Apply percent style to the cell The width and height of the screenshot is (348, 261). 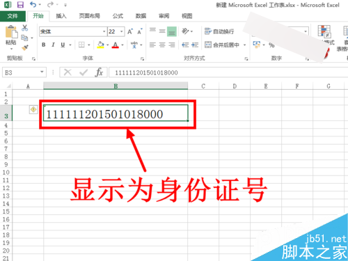(x=271, y=45)
